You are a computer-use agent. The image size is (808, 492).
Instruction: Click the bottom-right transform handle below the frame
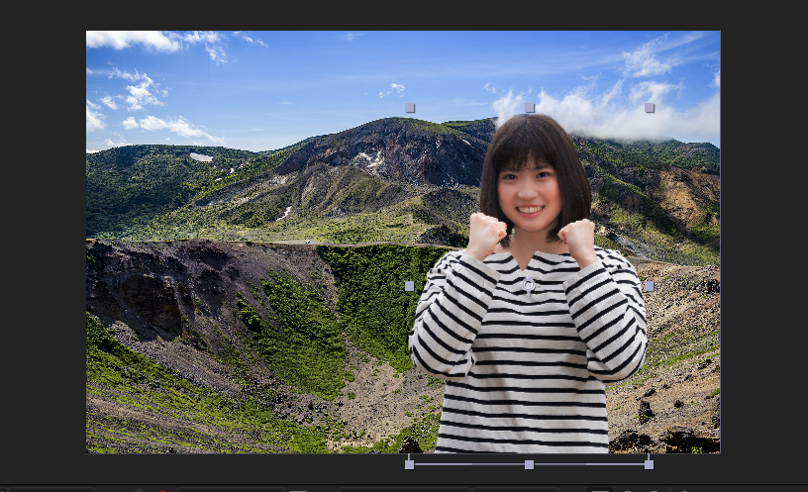pos(650,464)
